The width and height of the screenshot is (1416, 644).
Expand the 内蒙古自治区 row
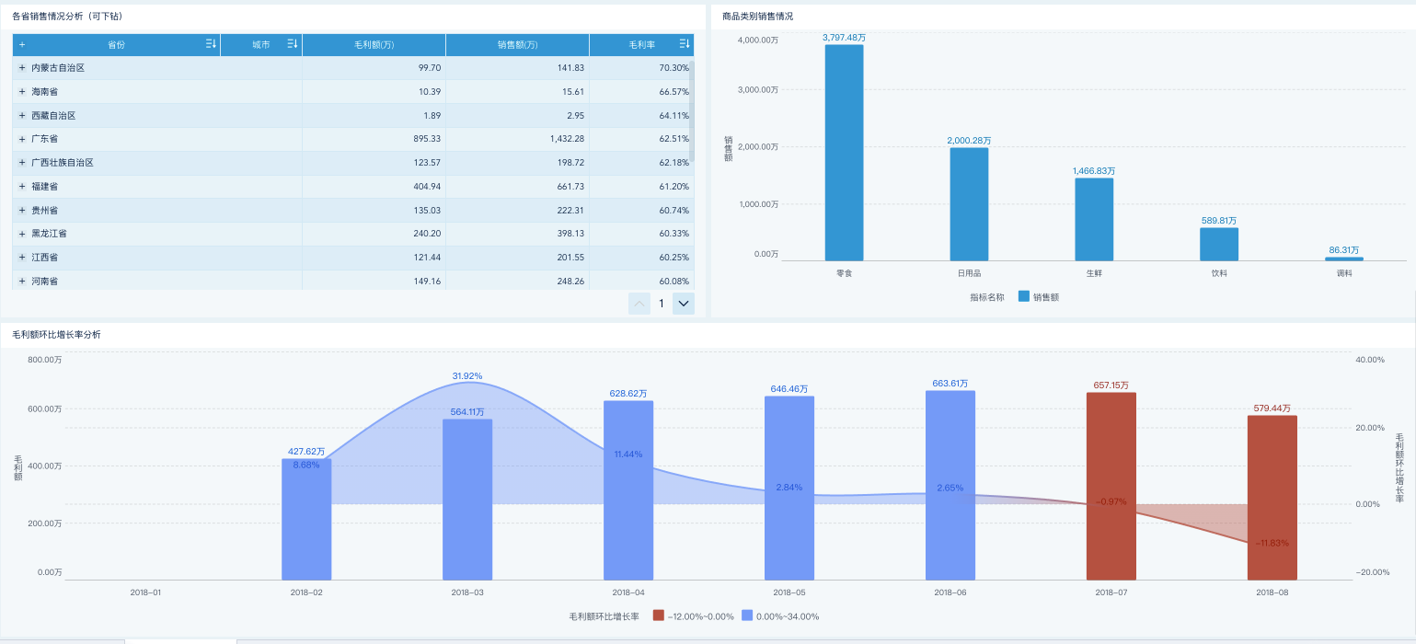click(x=22, y=68)
